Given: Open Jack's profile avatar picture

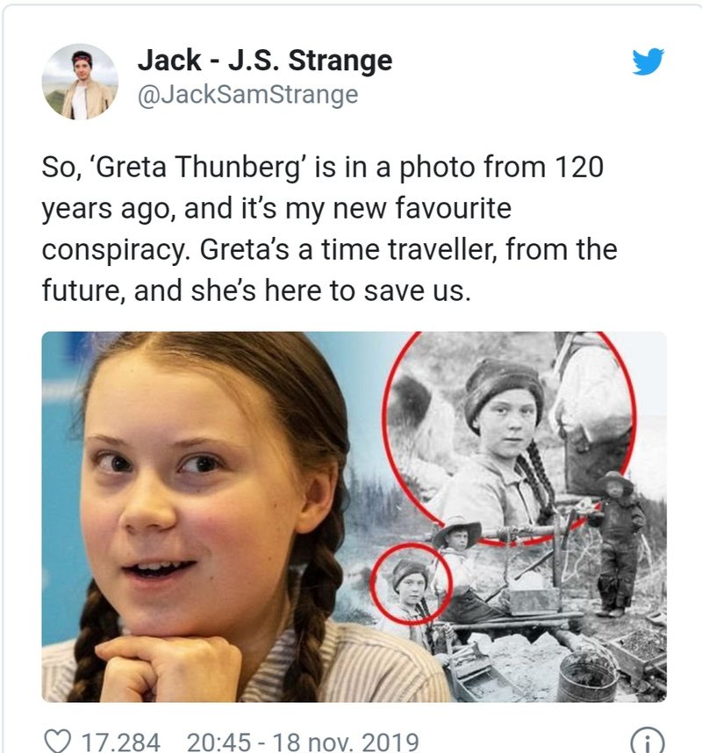Looking at the screenshot, I should point(80,81).
